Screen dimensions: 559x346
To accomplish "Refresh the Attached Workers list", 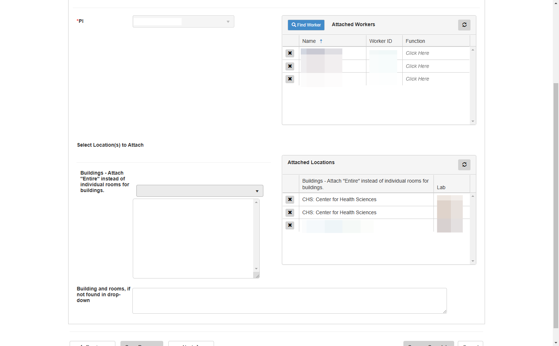I will 464,25.
